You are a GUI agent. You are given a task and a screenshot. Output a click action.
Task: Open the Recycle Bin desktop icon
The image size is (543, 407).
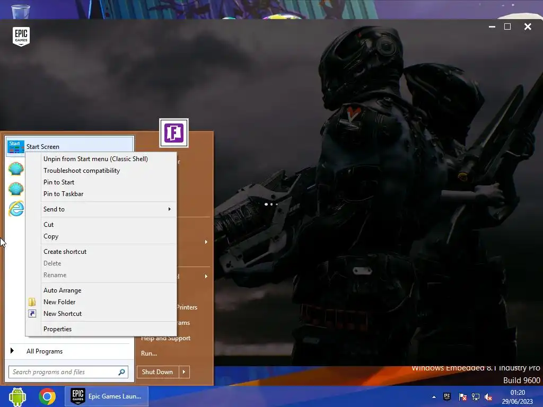click(21, 11)
